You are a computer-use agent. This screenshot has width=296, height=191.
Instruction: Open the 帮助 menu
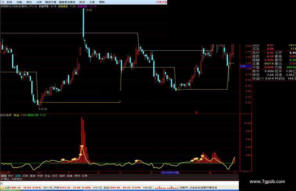(x=102, y=2)
